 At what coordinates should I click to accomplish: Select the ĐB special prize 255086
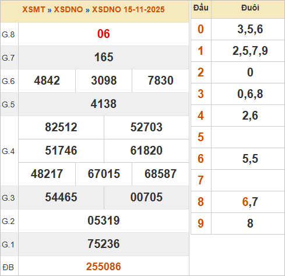[x=104, y=267]
